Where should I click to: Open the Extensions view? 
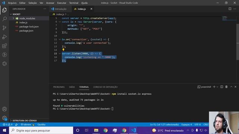coord(4,46)
